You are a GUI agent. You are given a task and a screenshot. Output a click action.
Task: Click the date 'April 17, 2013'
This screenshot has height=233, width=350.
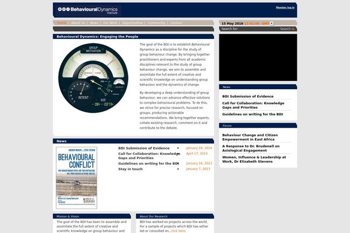[x=197, y=153]
